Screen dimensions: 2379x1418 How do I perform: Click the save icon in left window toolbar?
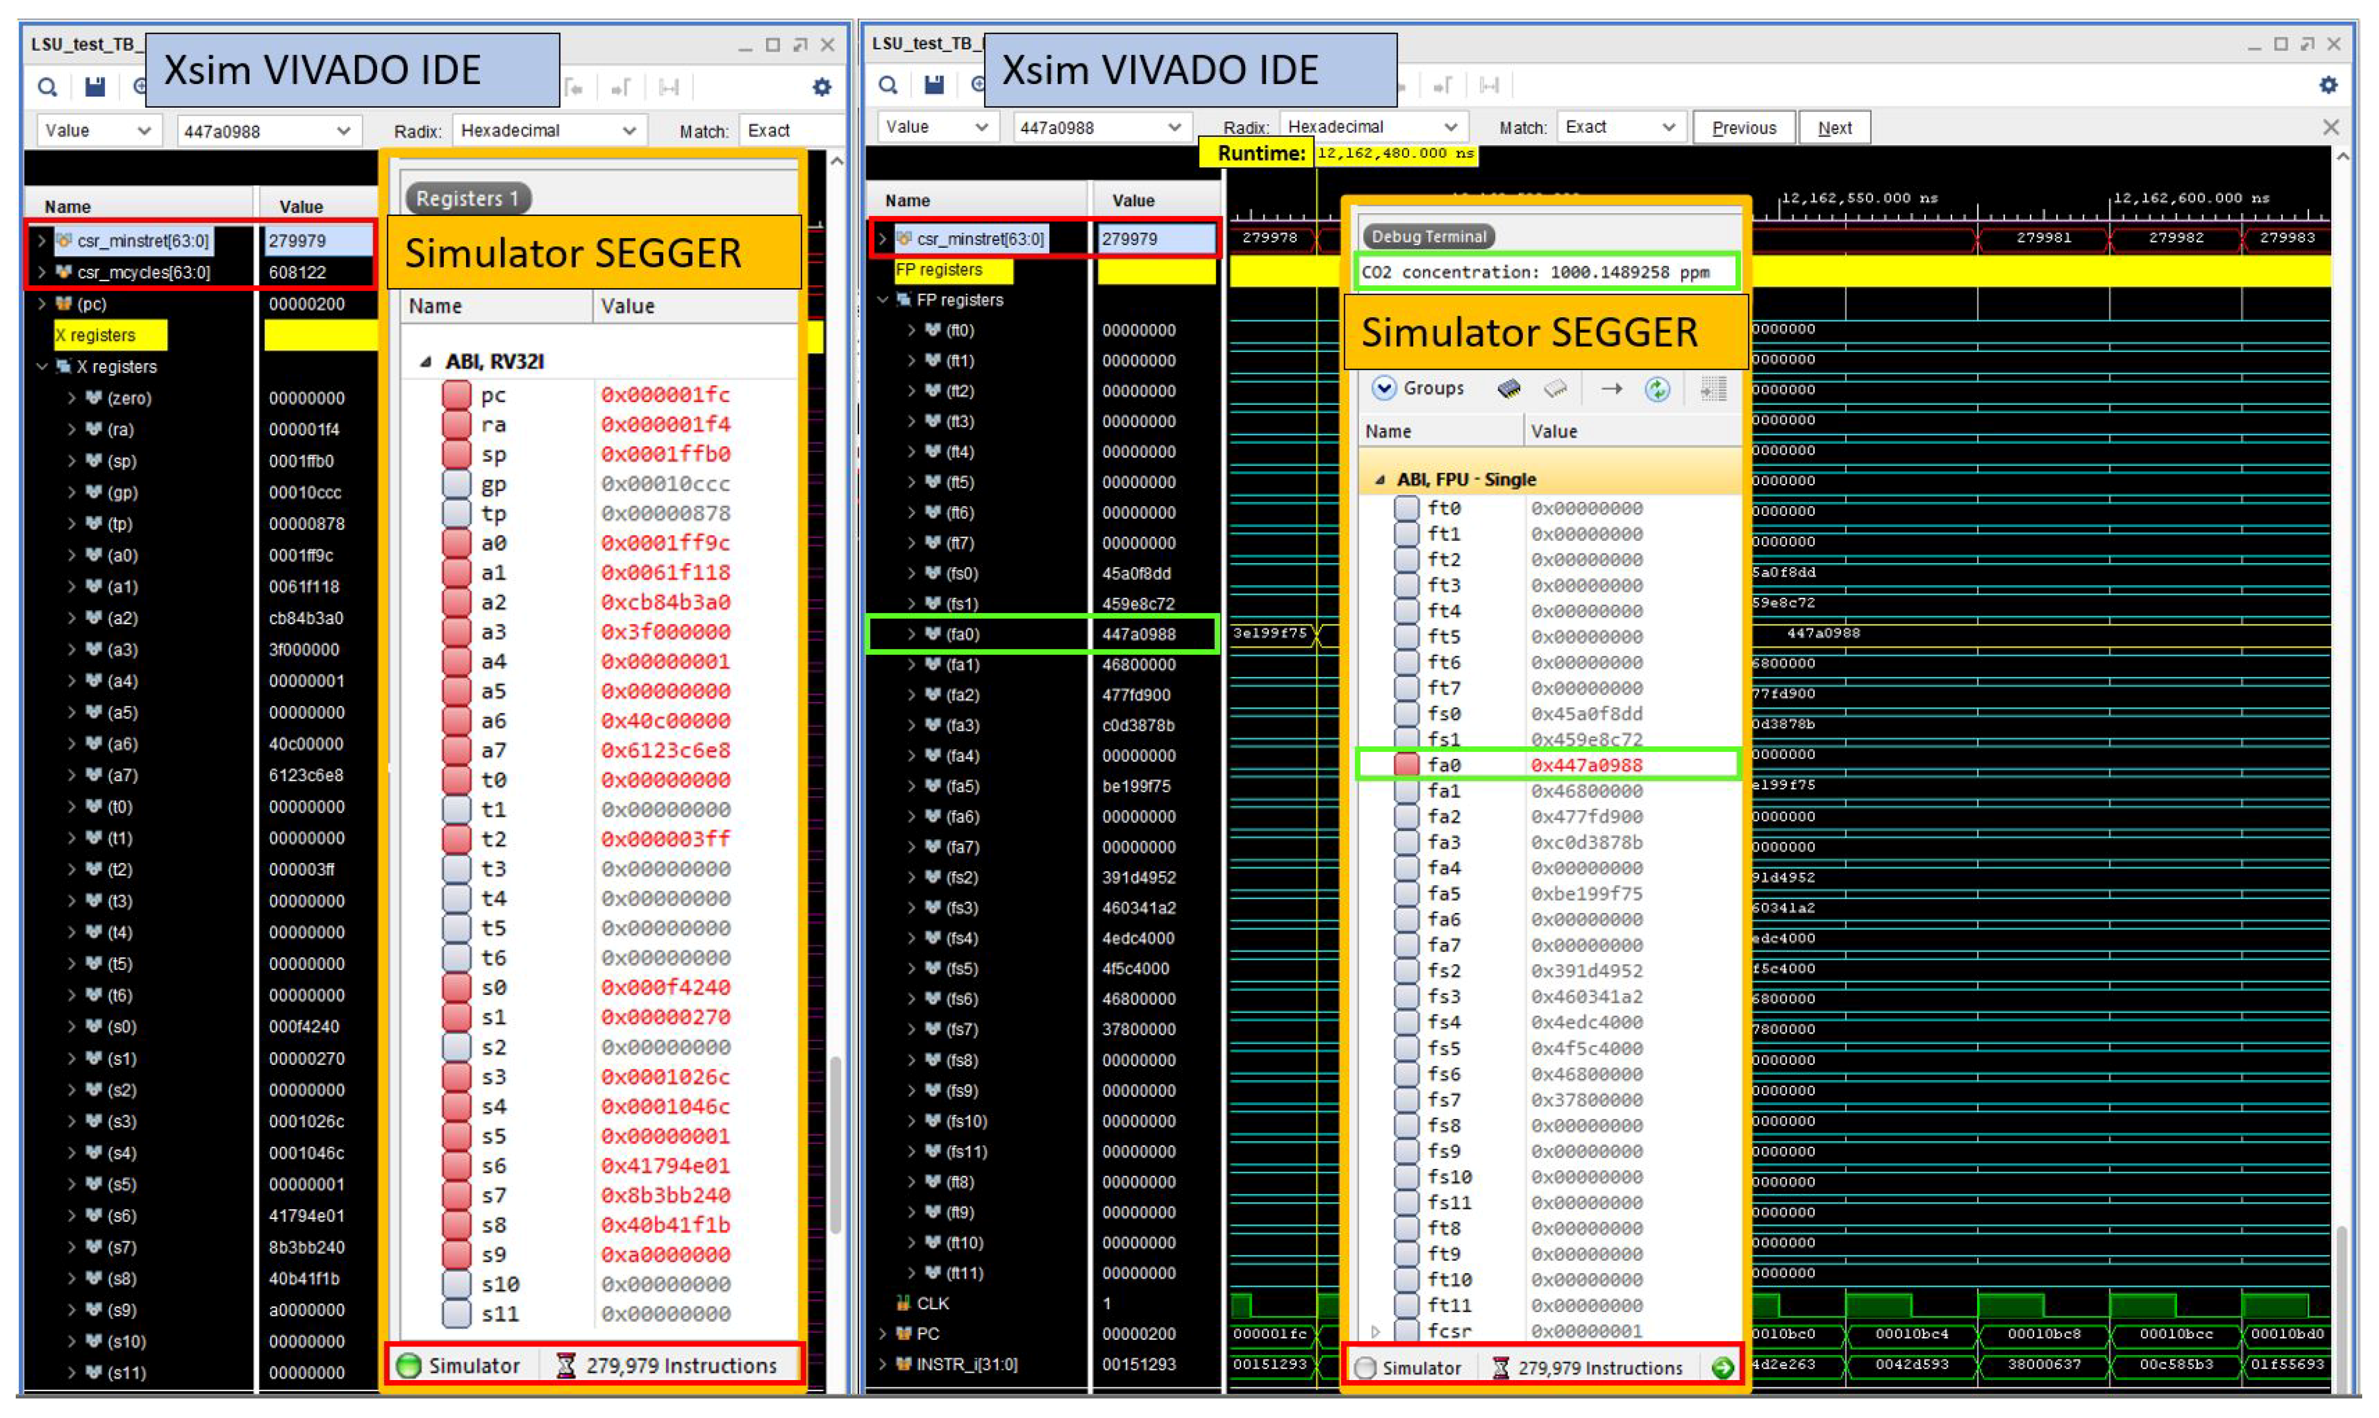tap(94, 87)
